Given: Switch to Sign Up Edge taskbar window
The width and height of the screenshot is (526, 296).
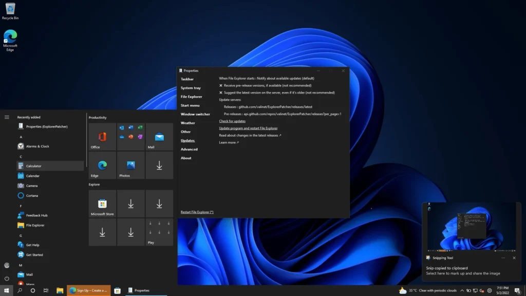Looking at the screenshot, I should tap(88, 291).
